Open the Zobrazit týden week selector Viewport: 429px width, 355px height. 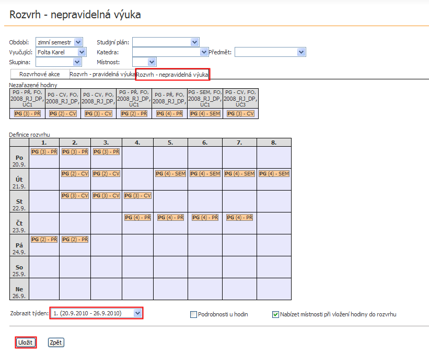tap(97, 313)
